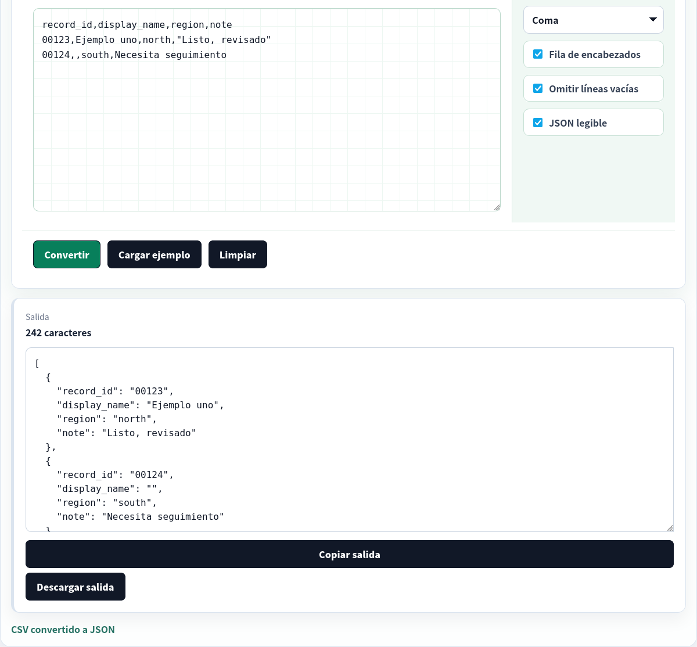Click the output line "region": "north"

(107, 419)
